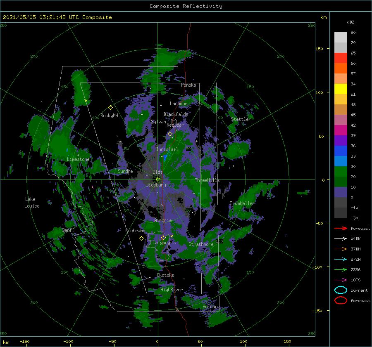The image size is (372, 347).
Task: Click the cyan 'current' ellipse icon
Action: [341, 290]
